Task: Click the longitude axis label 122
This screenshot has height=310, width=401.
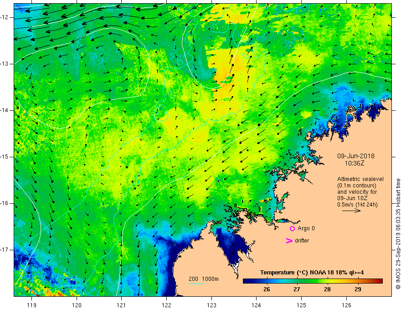Action: [x=166, y=305]
